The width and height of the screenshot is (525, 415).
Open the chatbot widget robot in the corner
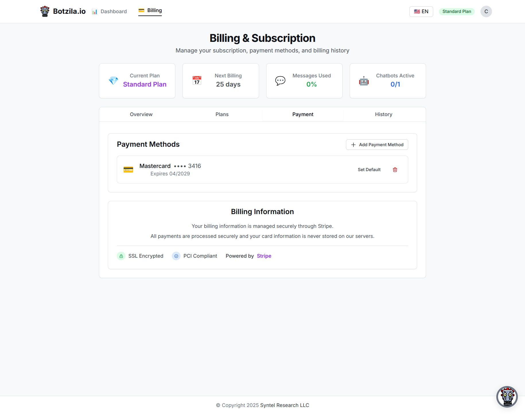point(507,397)
